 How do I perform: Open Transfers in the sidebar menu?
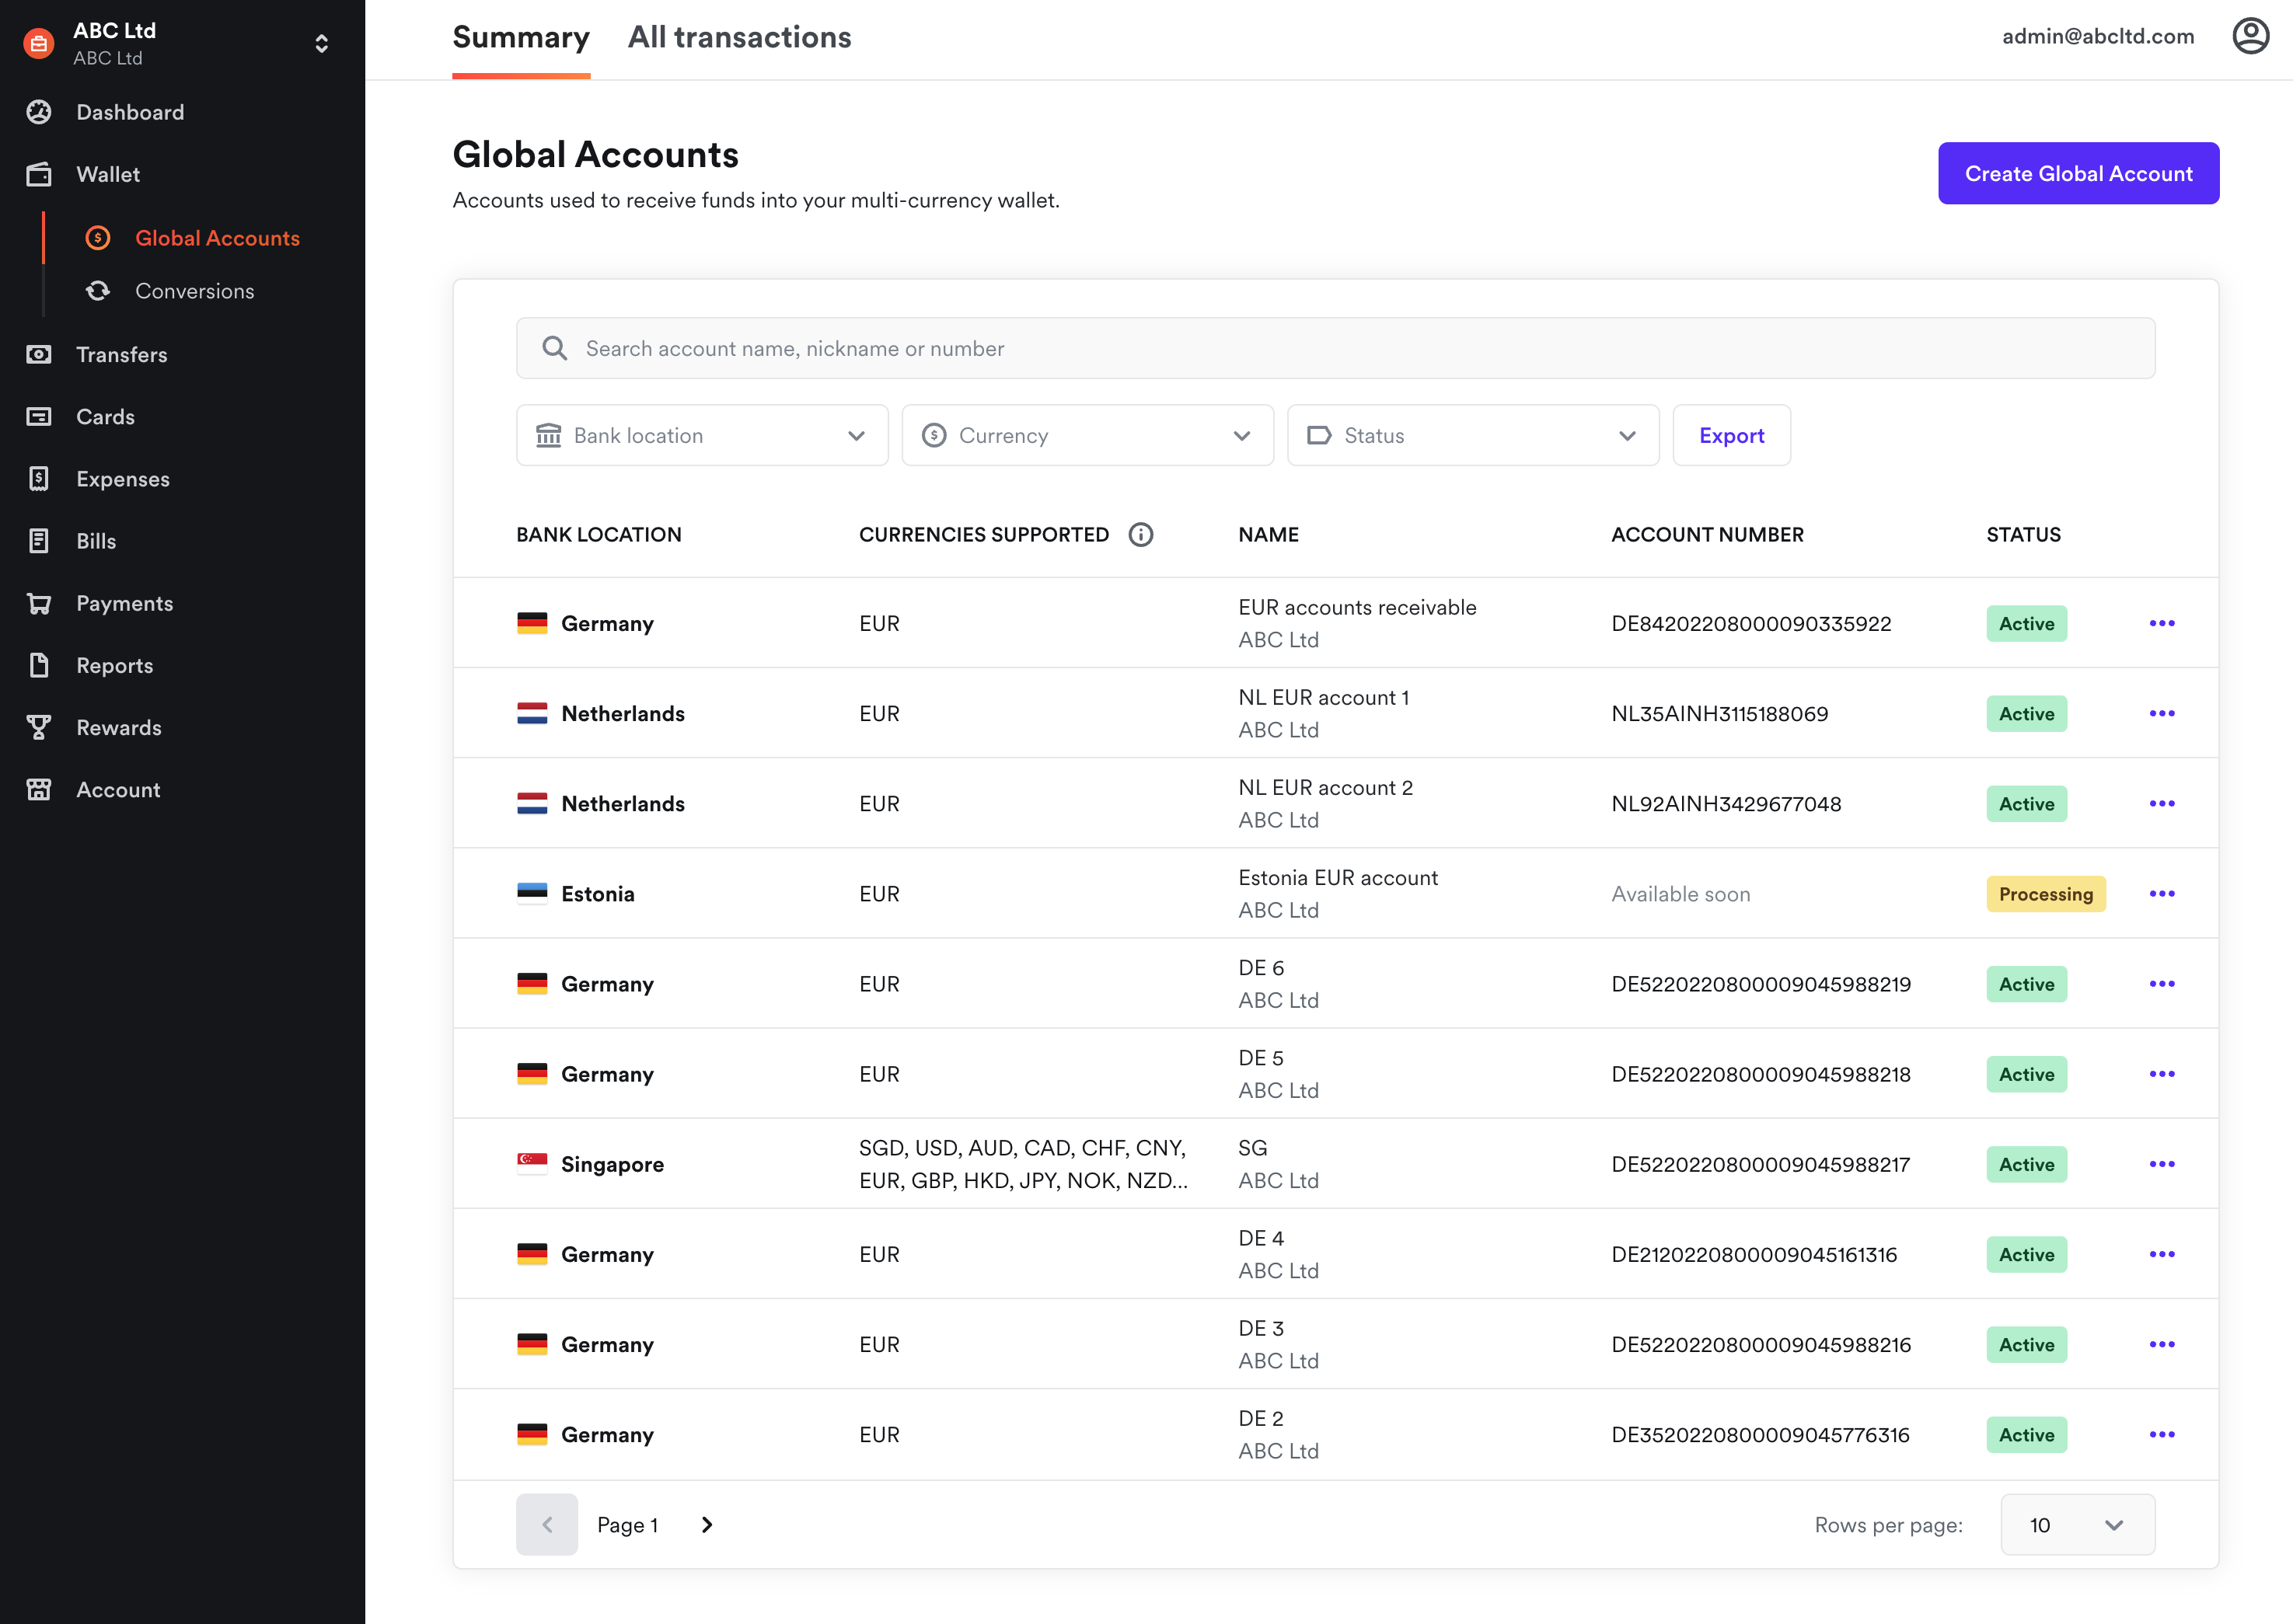pos(122,355)
